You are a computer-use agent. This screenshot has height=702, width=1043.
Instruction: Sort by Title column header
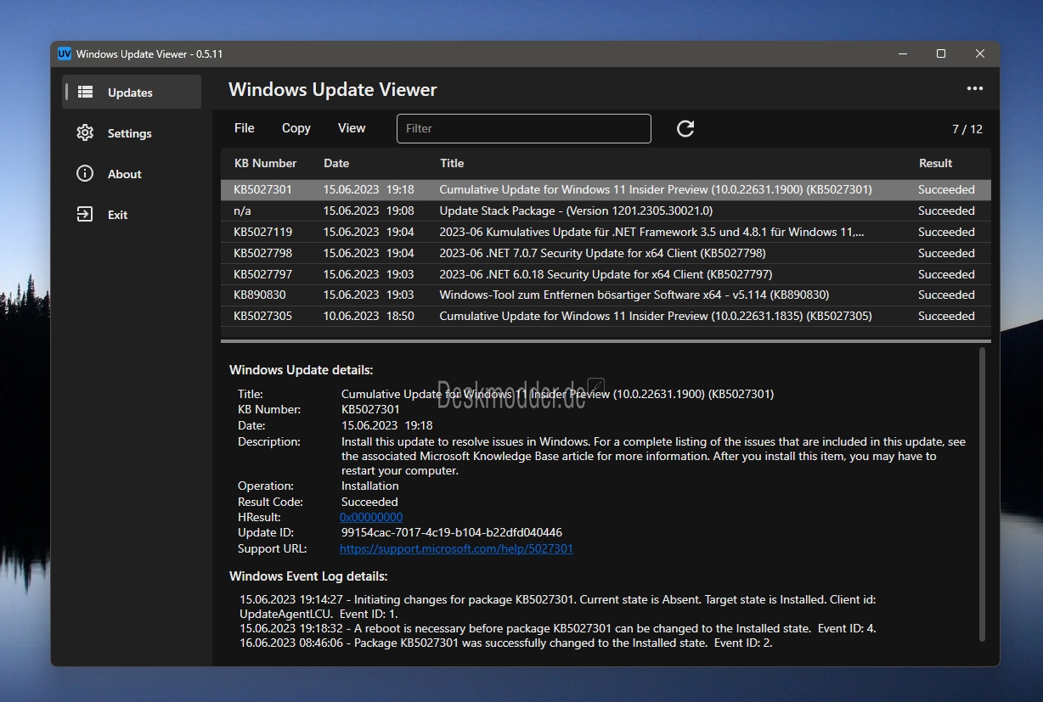coord(452,163)
